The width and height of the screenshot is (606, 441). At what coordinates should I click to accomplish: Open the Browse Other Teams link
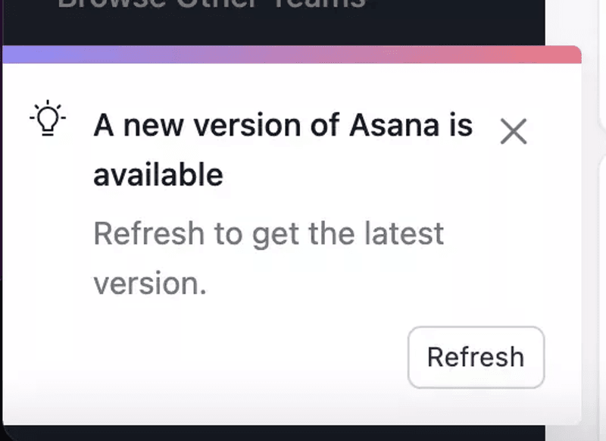(212, 4)
